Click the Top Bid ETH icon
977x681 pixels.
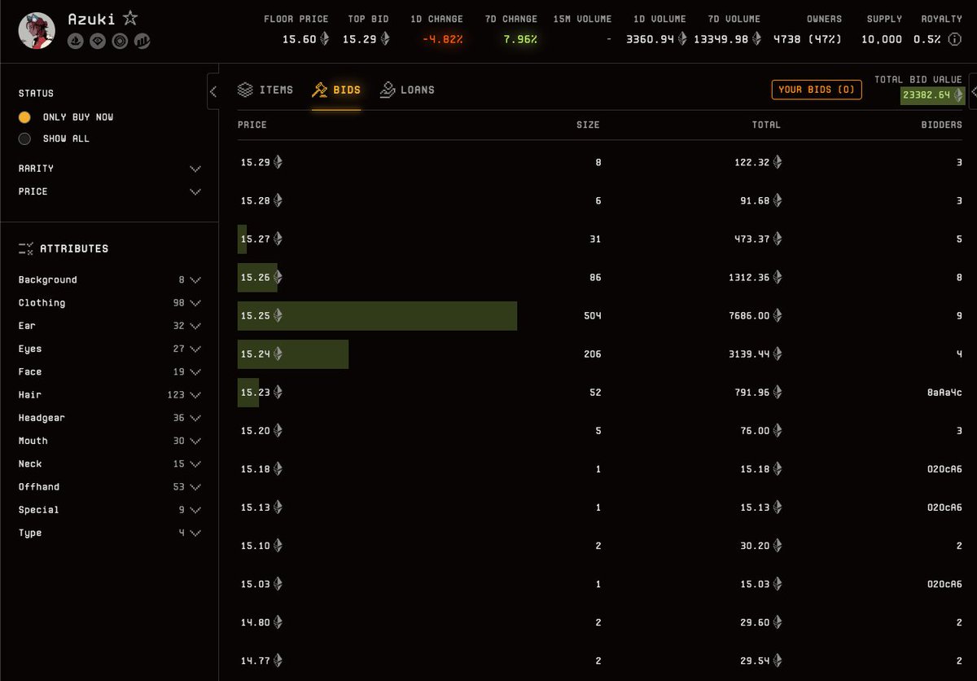click(x=385, y=38)
